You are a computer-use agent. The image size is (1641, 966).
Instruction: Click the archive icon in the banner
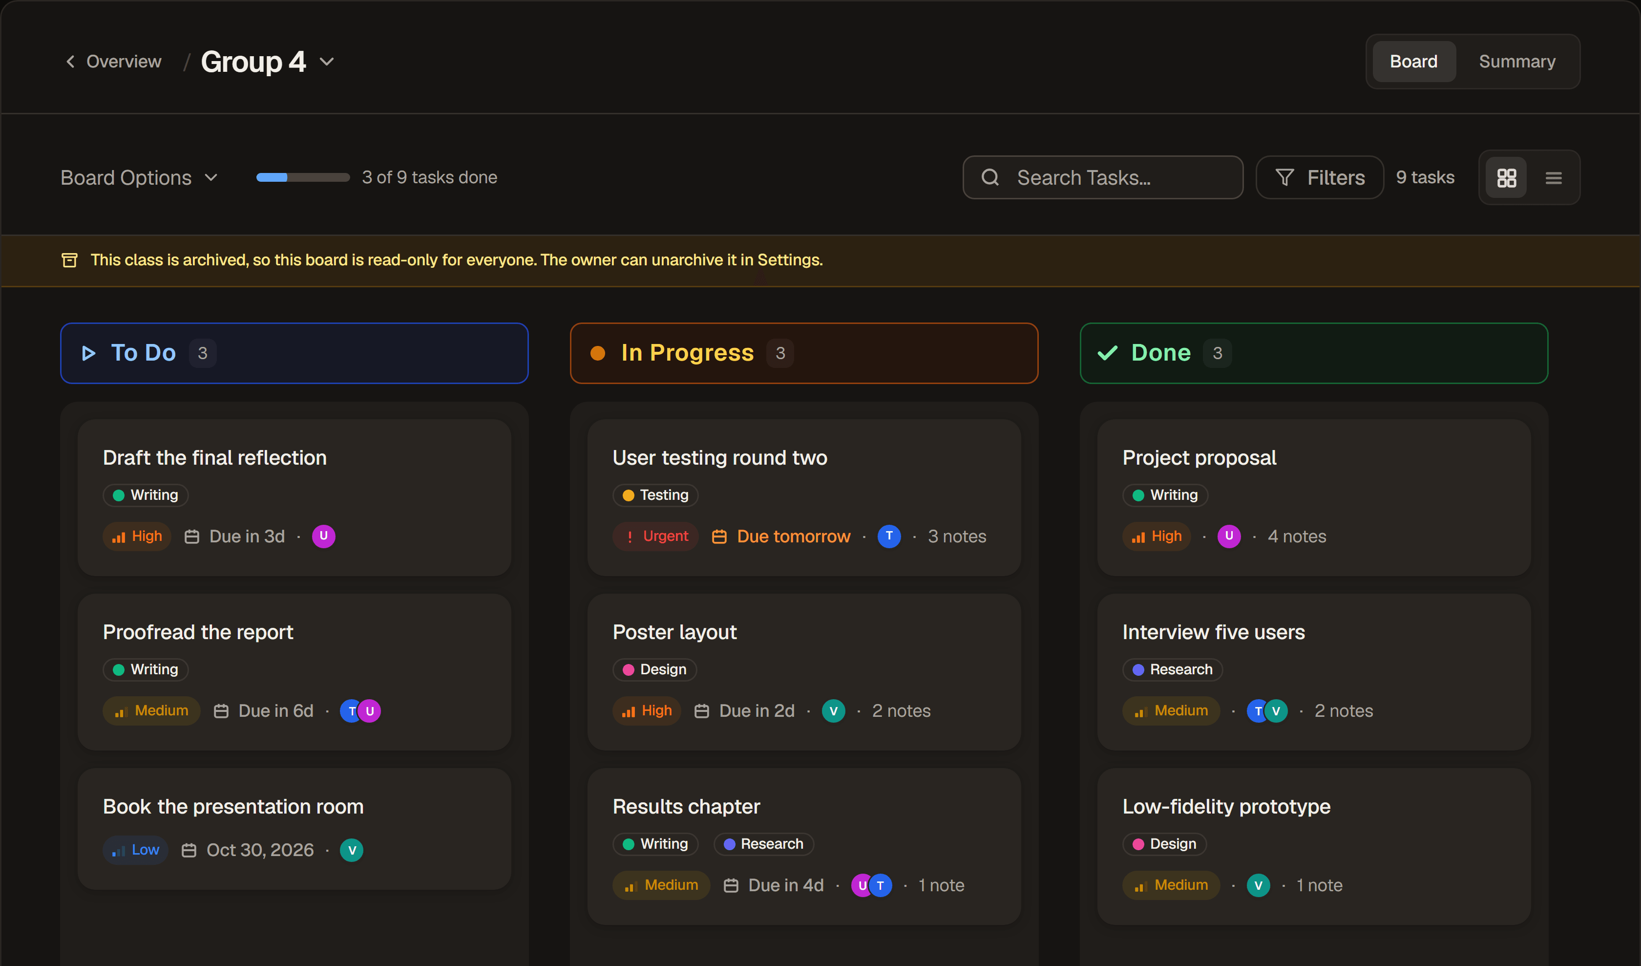pos(70,260)
